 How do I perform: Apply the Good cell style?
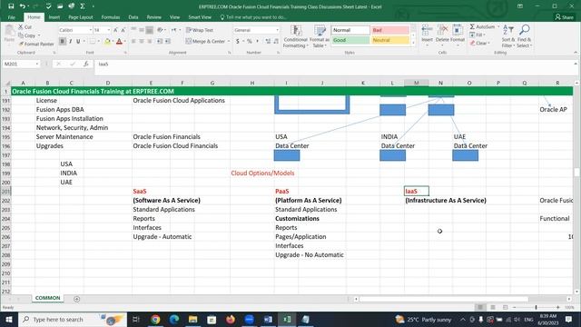(x=350, y=40)
